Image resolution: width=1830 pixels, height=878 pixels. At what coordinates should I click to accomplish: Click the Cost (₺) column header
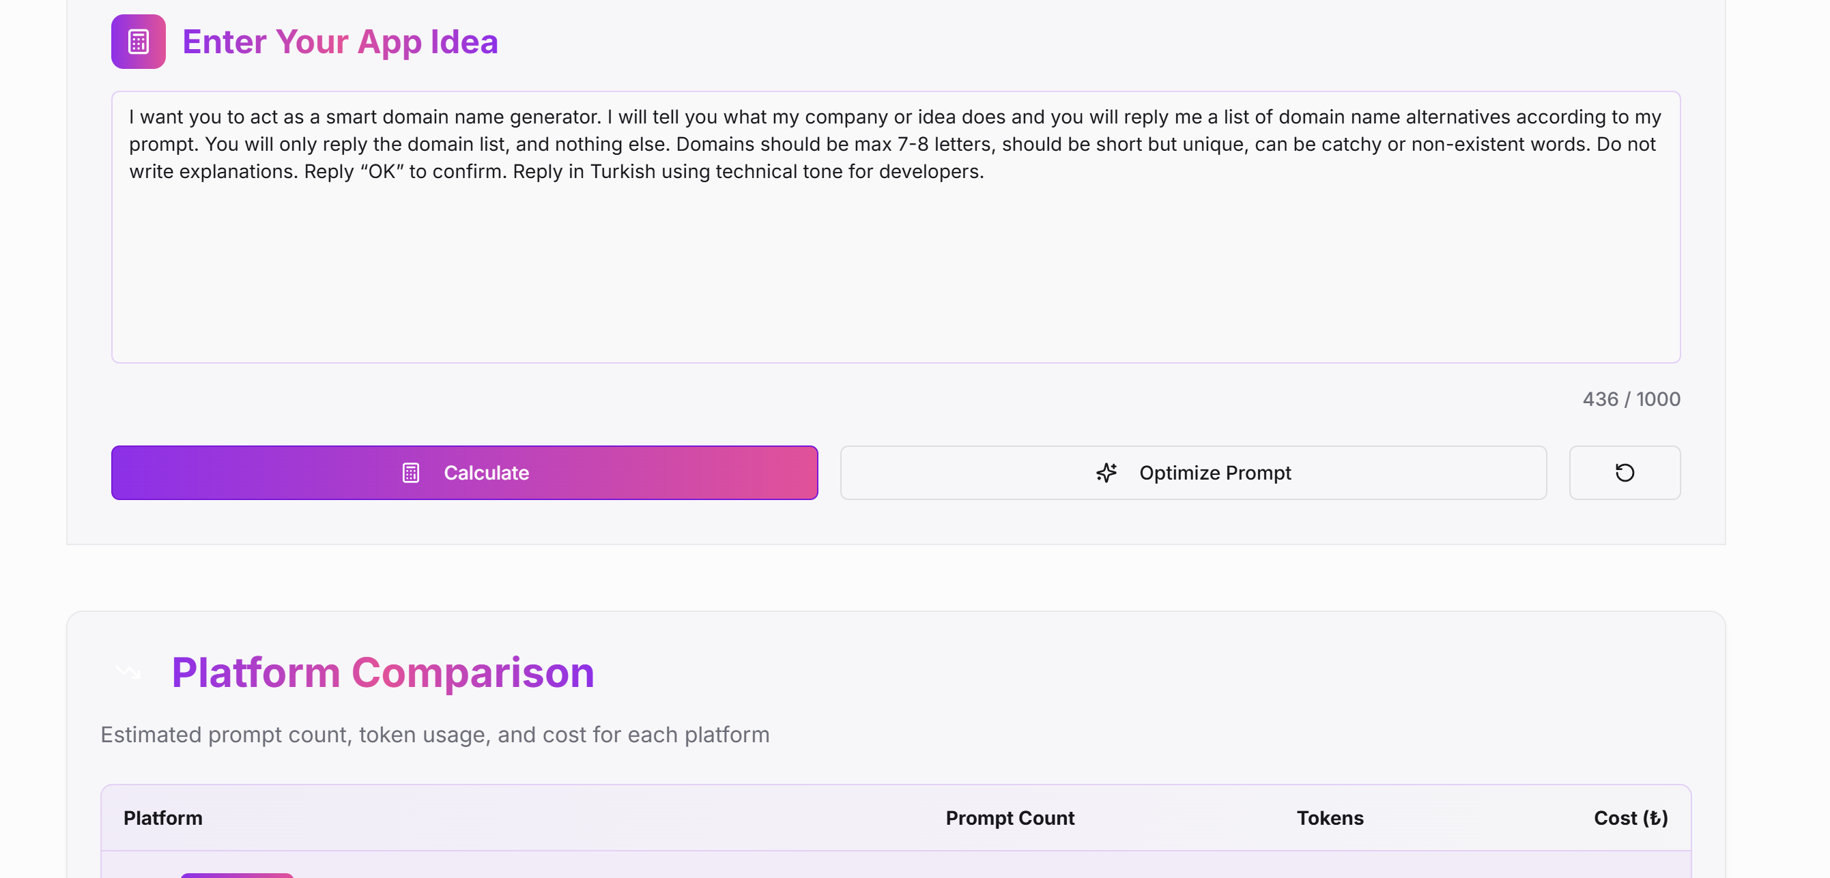click(1630, 818)
